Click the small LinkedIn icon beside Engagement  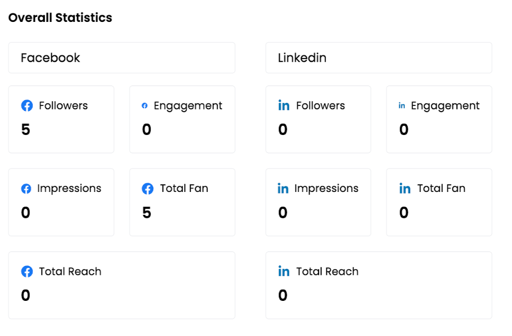tap(402, 106)
